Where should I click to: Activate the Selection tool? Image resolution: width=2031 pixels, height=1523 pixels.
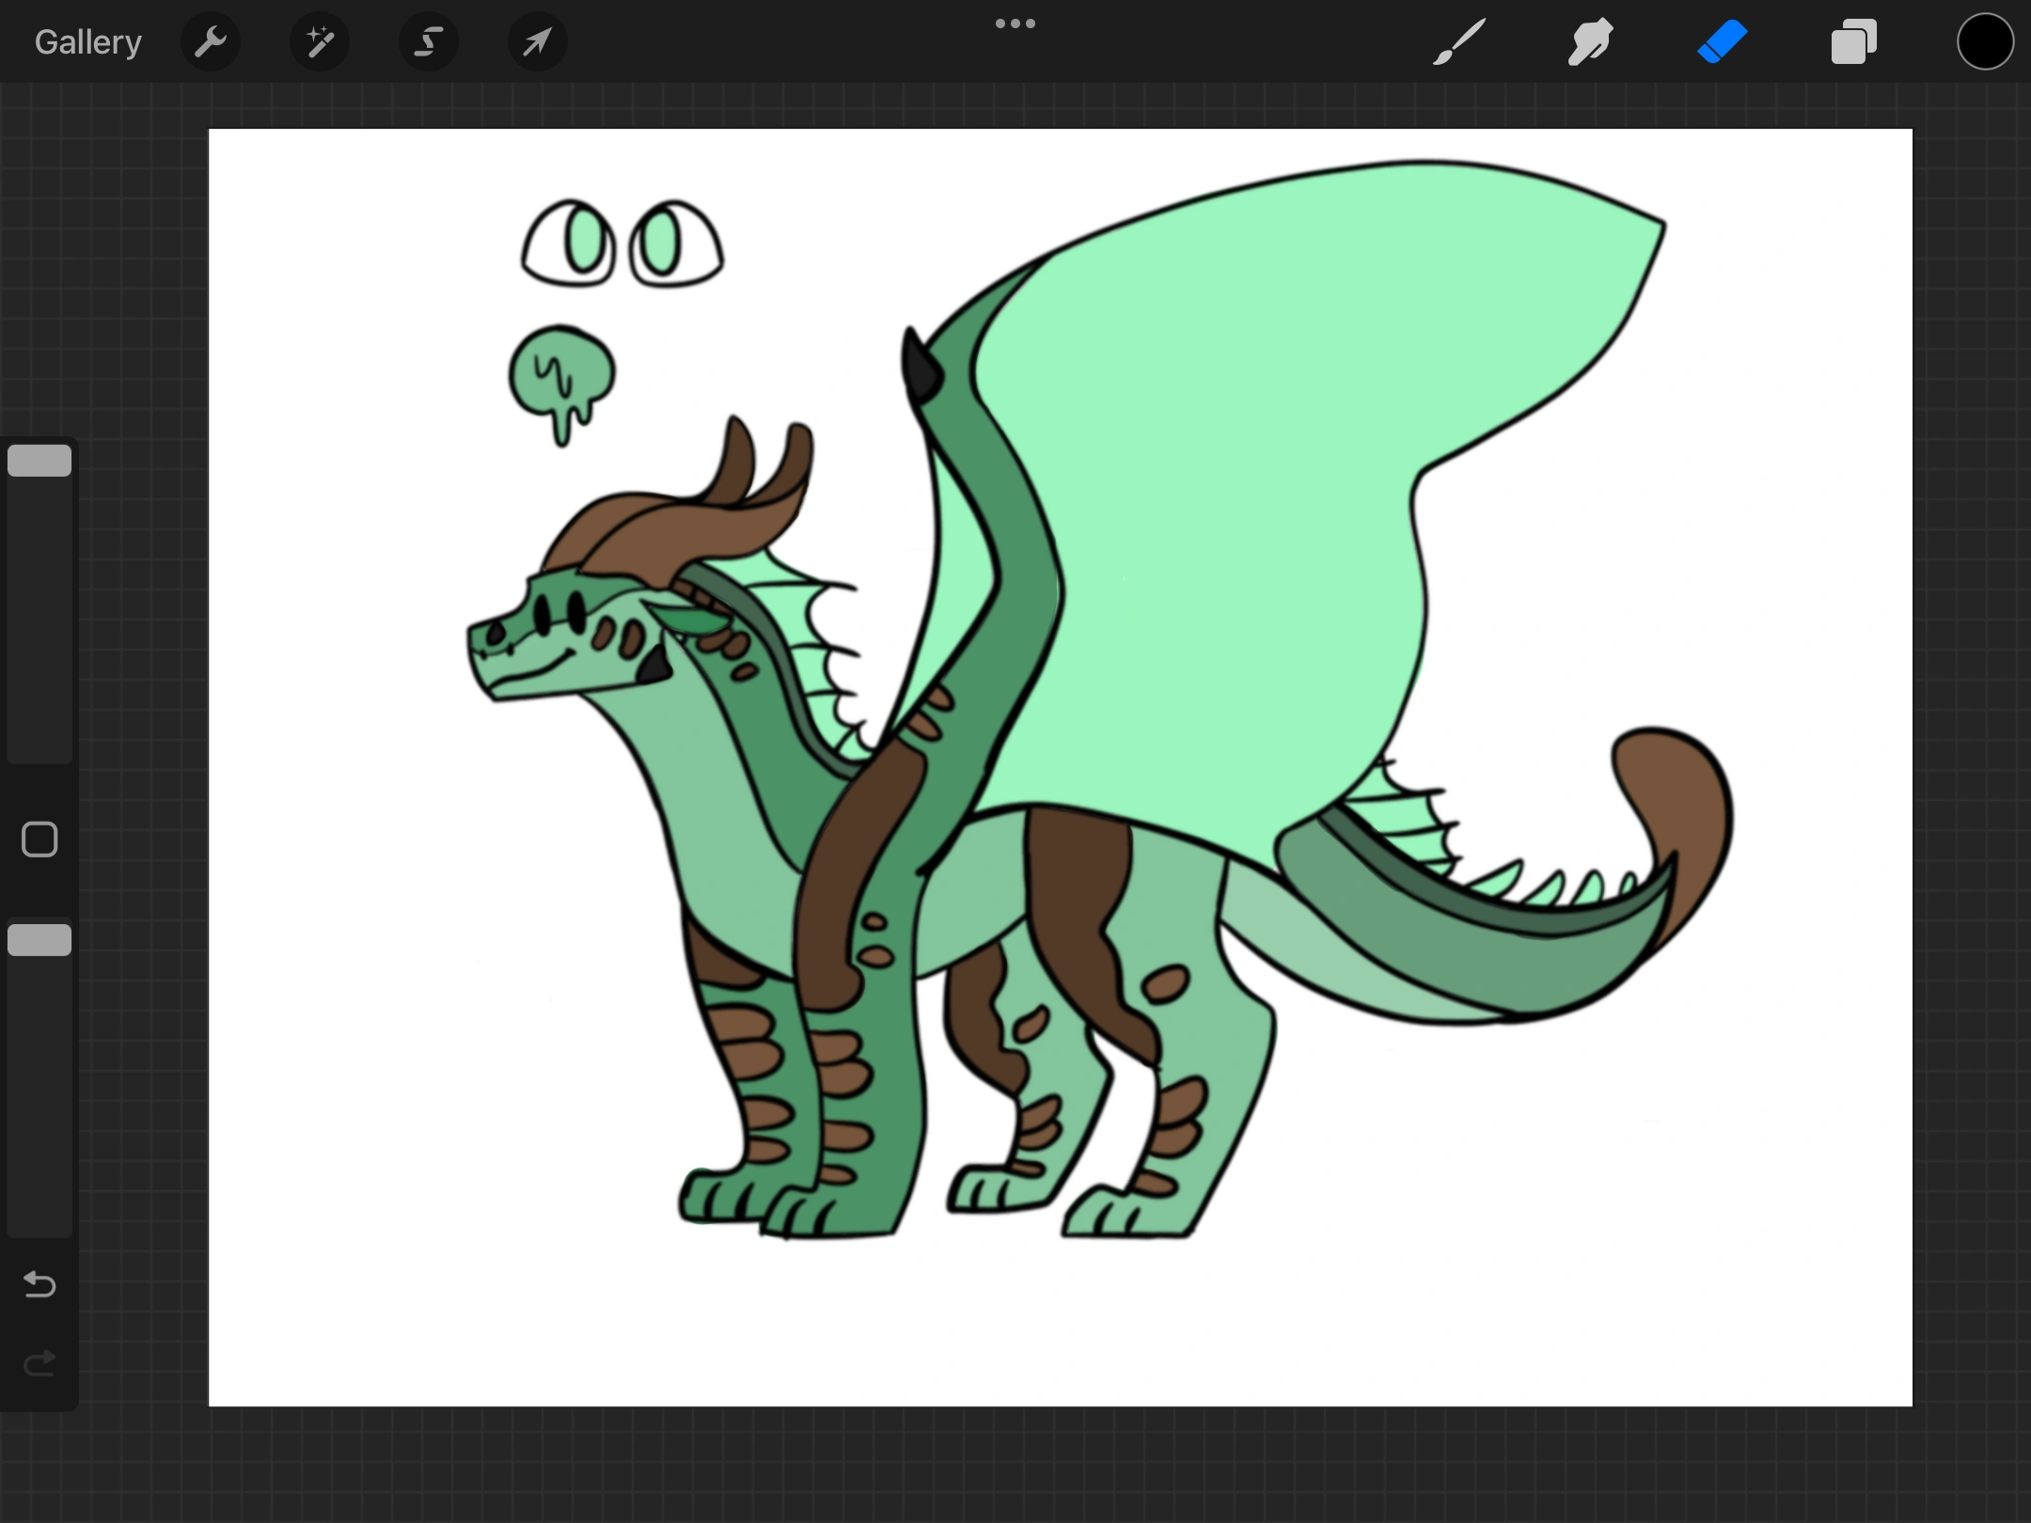[429, 42]
